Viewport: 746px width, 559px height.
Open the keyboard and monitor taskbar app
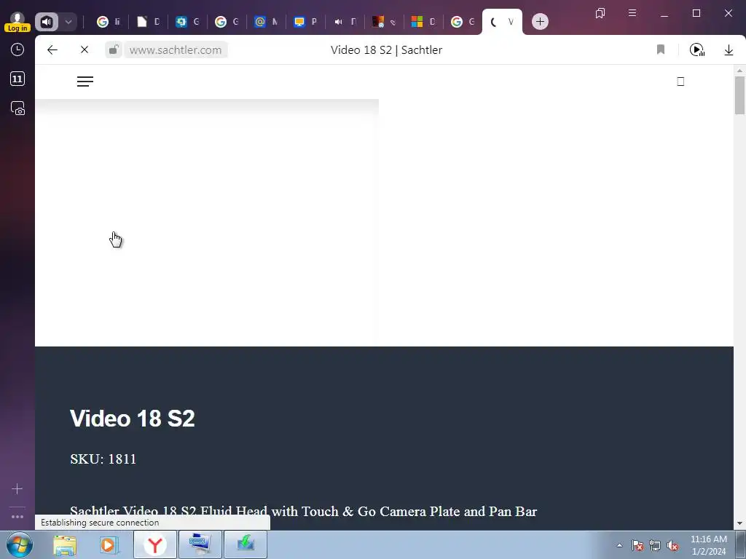click(x=200, y=544)
